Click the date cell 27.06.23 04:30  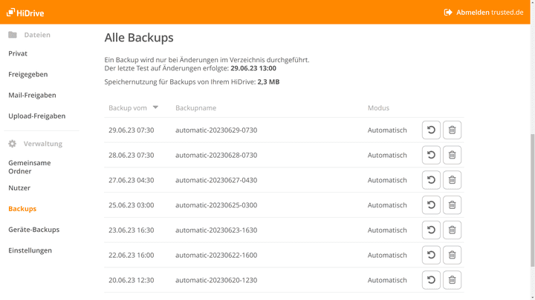click(132, 180)
